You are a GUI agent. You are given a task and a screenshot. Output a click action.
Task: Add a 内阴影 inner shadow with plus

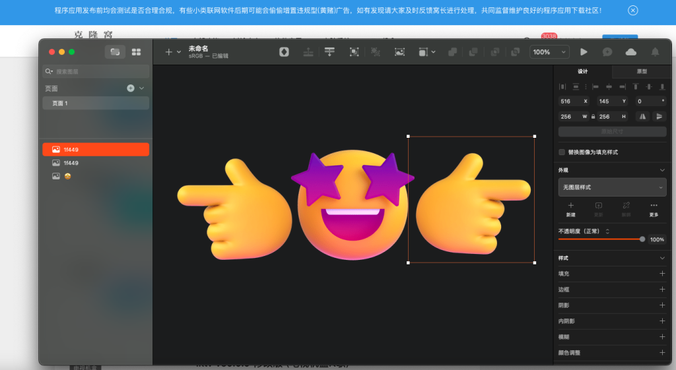tap(662, 321)
